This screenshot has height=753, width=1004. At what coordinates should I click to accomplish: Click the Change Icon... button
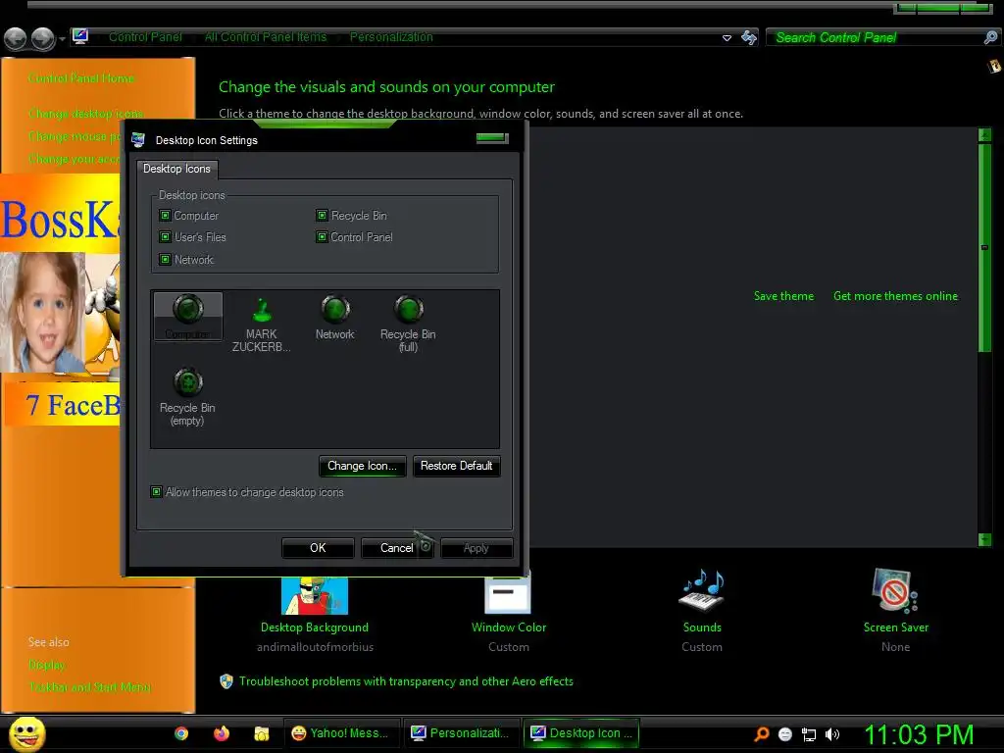tap(363, 466)
